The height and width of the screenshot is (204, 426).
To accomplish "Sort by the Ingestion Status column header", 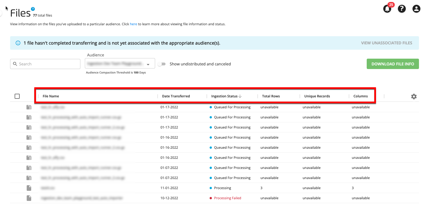I will (x=224, y=96).
